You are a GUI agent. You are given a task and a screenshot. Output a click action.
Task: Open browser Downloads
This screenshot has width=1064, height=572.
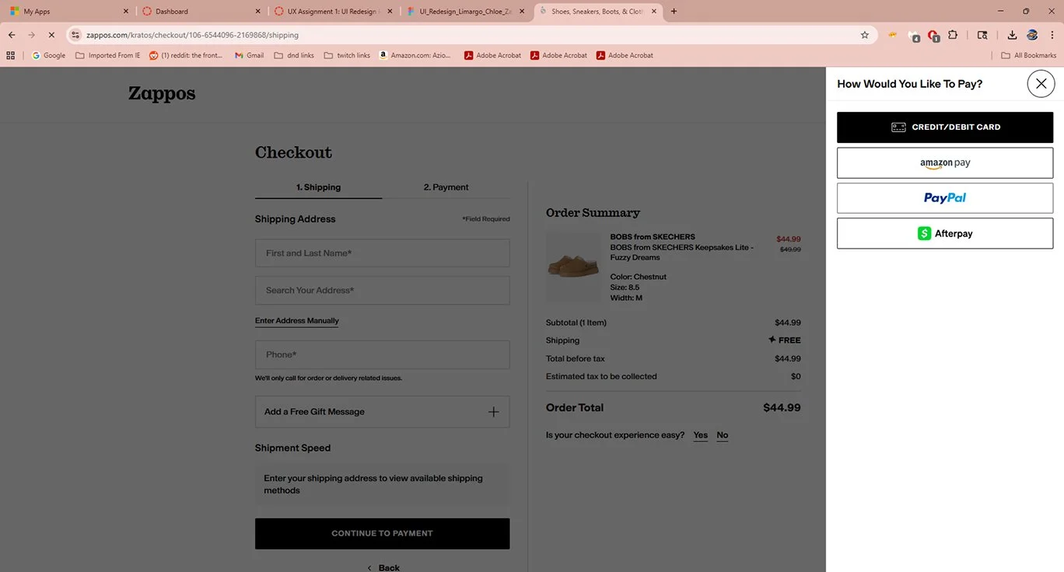[x=1012, y=35]
